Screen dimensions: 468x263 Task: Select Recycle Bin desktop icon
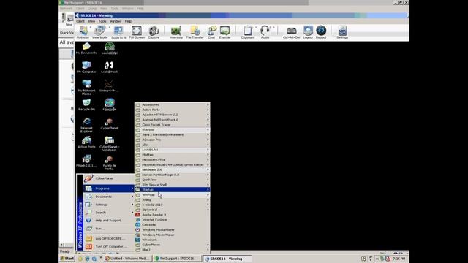point(86,105)
